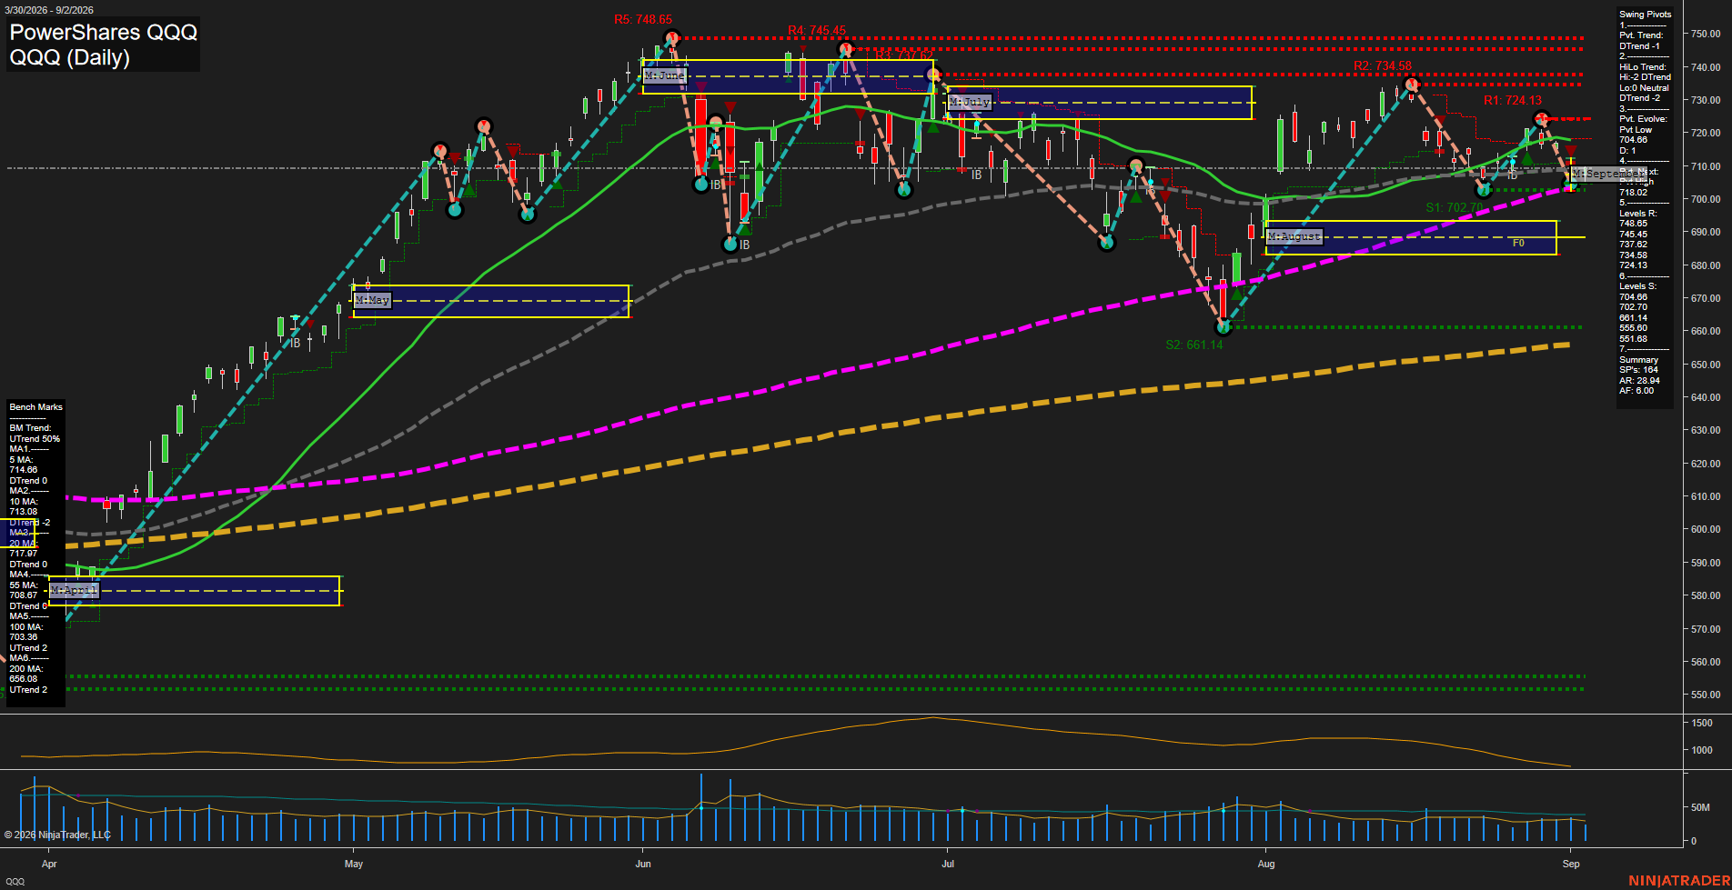This screenshot has height=890, width=1732.
Task: Click the 200 MA: label in Bench Marks
Action: pyautogui.click(x=26, y=669)
